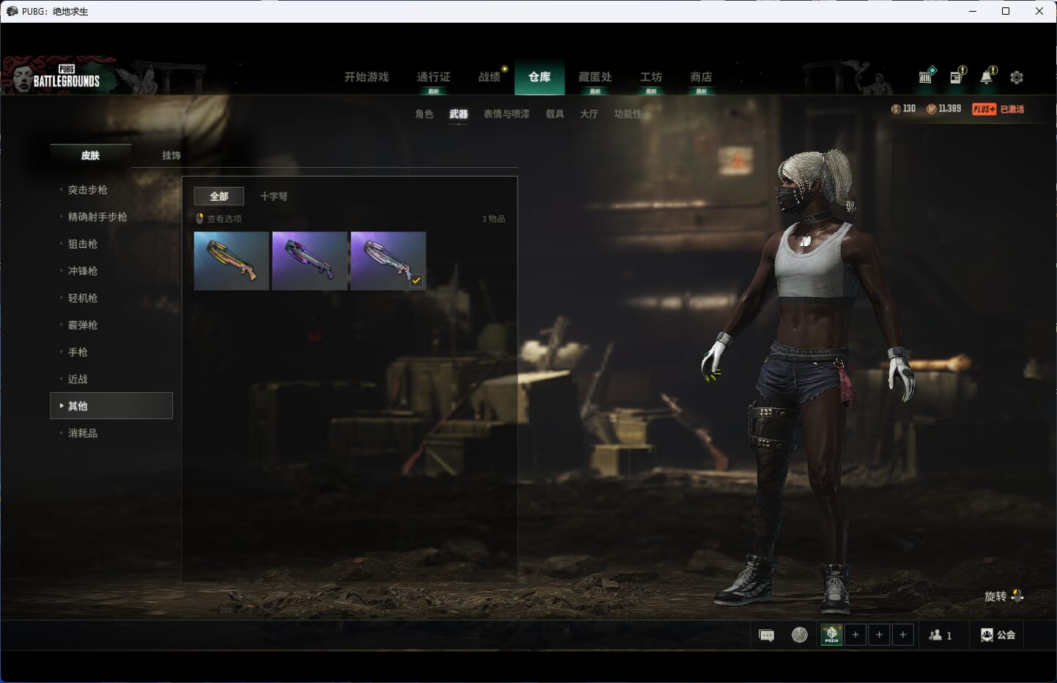
Task: Open the chat speech-bubble icon
Action: click(x=767, y=635)
